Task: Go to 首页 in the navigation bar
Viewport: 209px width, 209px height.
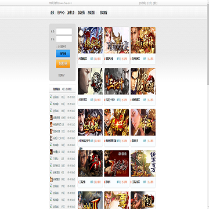Action: pyautogui.click(x=52, y=13)
